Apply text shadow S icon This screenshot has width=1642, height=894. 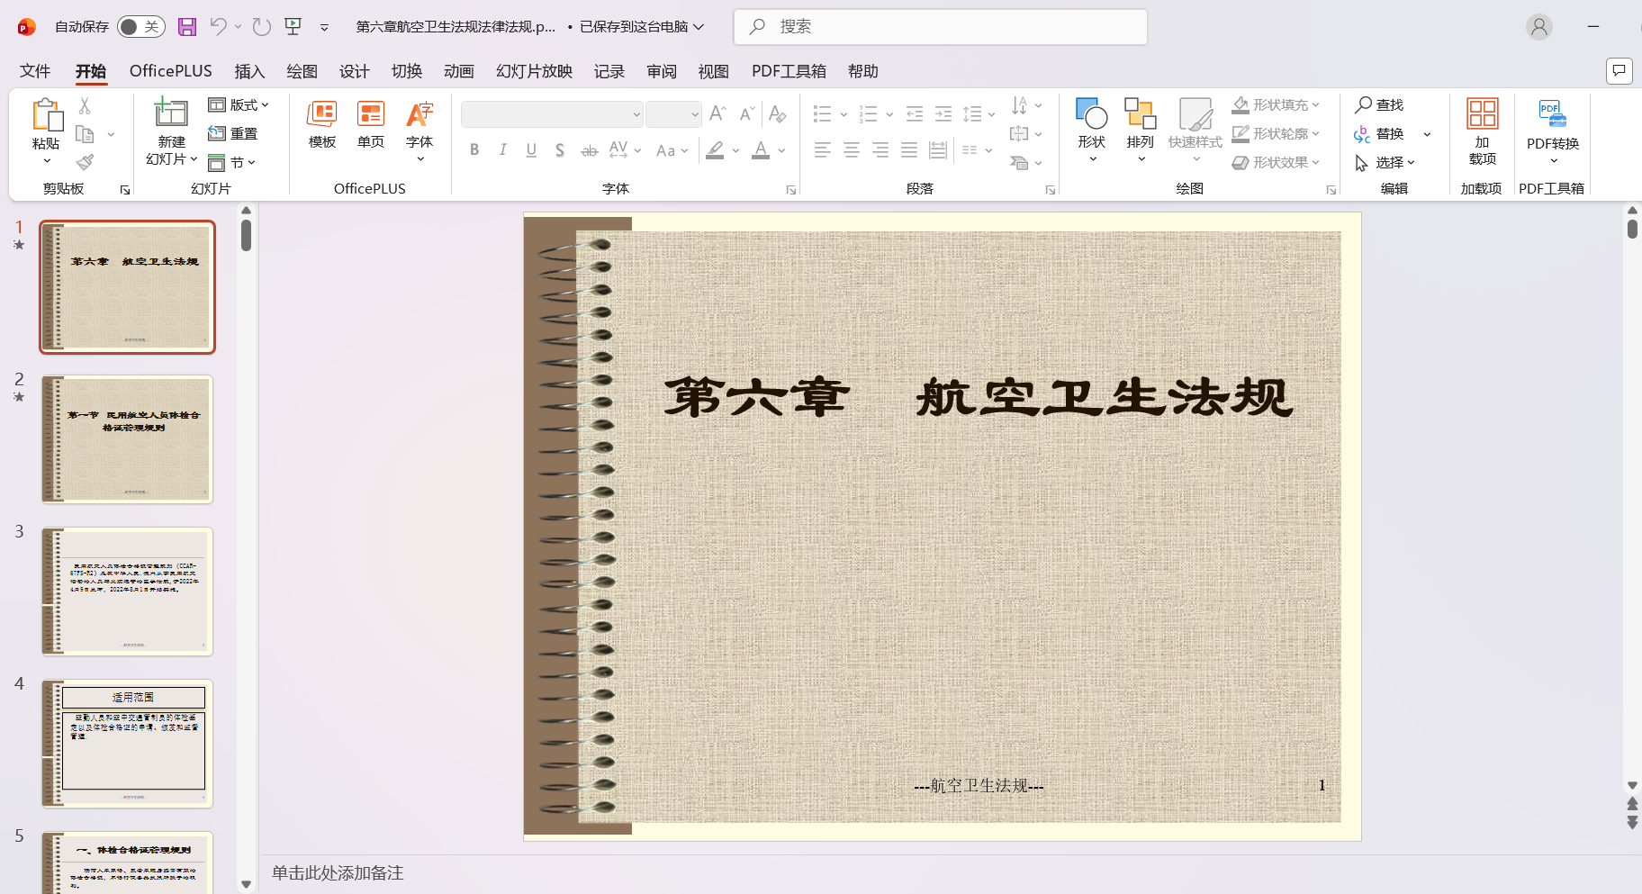pos(560,150)
